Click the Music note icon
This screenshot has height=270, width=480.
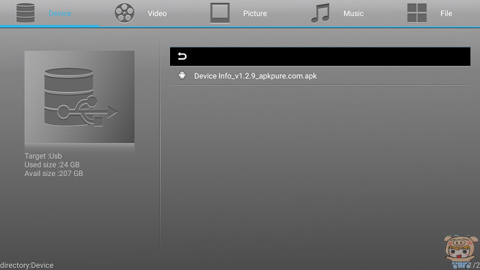(320, 13)
